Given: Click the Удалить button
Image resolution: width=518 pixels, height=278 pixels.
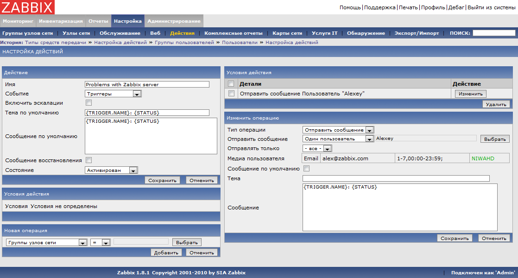Looking at the screenshot, I should point(496,104).
